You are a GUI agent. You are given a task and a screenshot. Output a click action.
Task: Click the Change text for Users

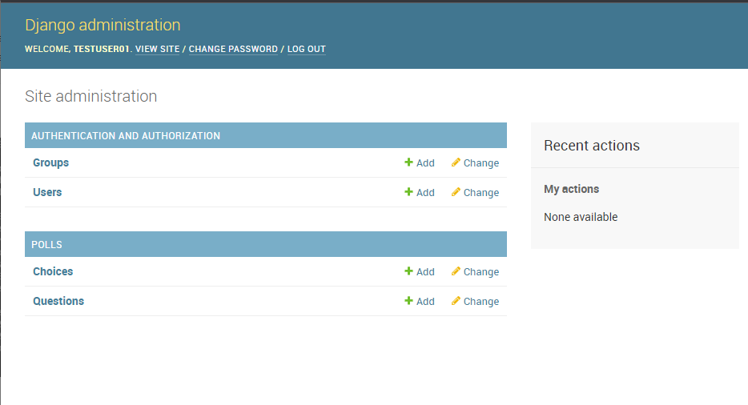[x=481, y=193]
